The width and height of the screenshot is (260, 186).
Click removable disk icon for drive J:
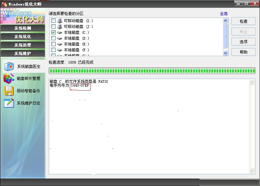click(59, 27)
